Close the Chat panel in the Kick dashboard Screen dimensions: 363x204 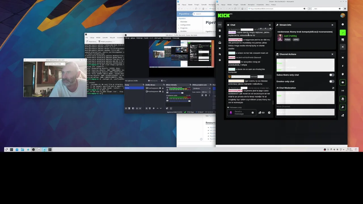[x=270, y=25]
